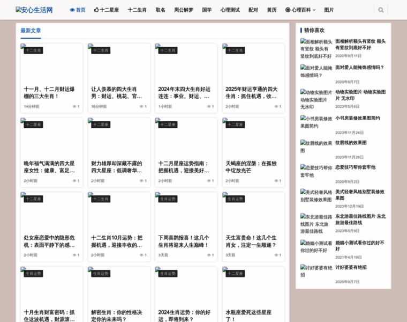
Task: Open the 黄历 navigation item
Action: tap(272, 10)
